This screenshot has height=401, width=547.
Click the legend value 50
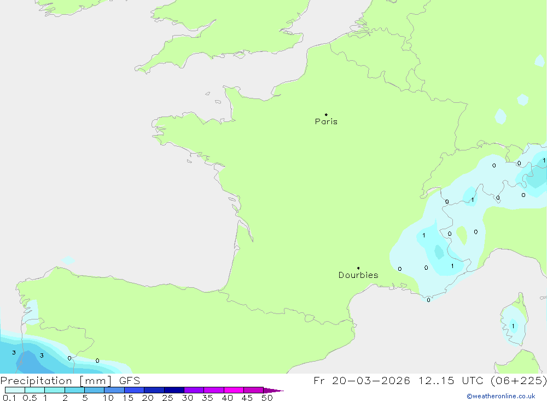tap(267, 398)
